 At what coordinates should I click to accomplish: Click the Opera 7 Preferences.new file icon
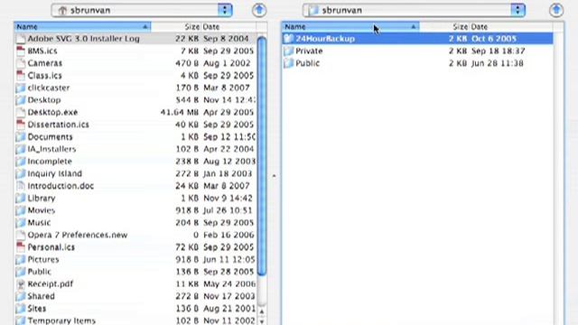[x=21, y=235]
